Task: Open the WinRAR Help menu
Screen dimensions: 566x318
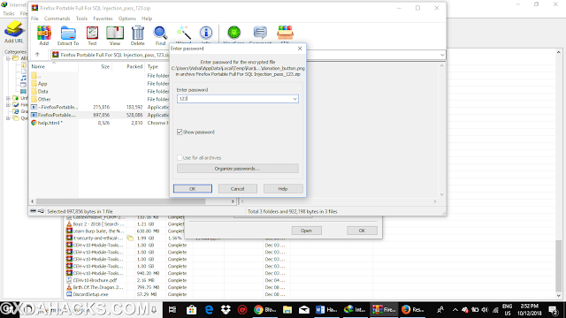Action: [x=147, y=19]
